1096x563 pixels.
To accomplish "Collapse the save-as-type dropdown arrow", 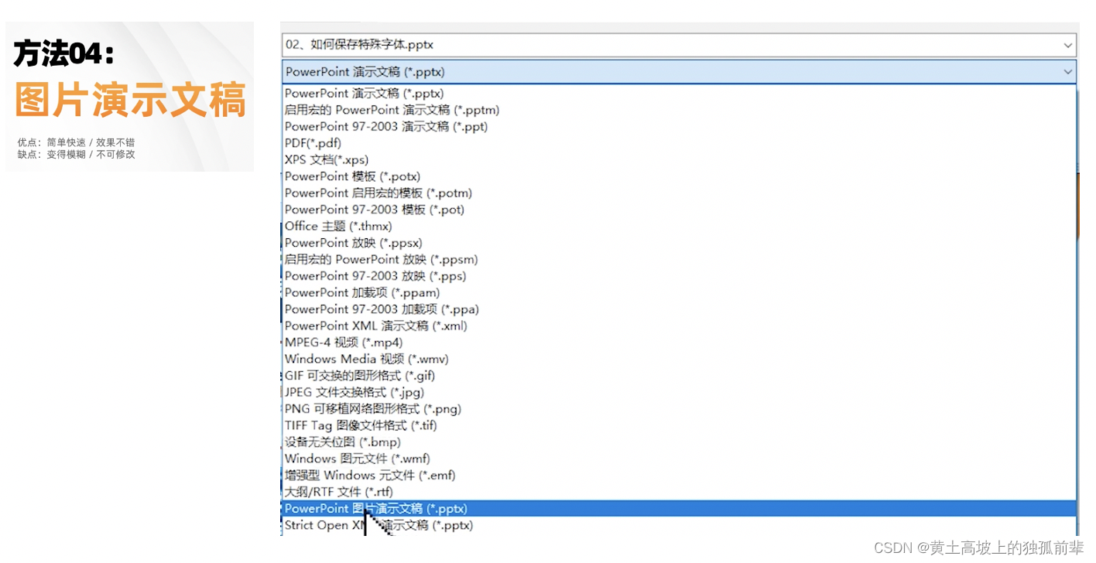I will point(1068,72).
